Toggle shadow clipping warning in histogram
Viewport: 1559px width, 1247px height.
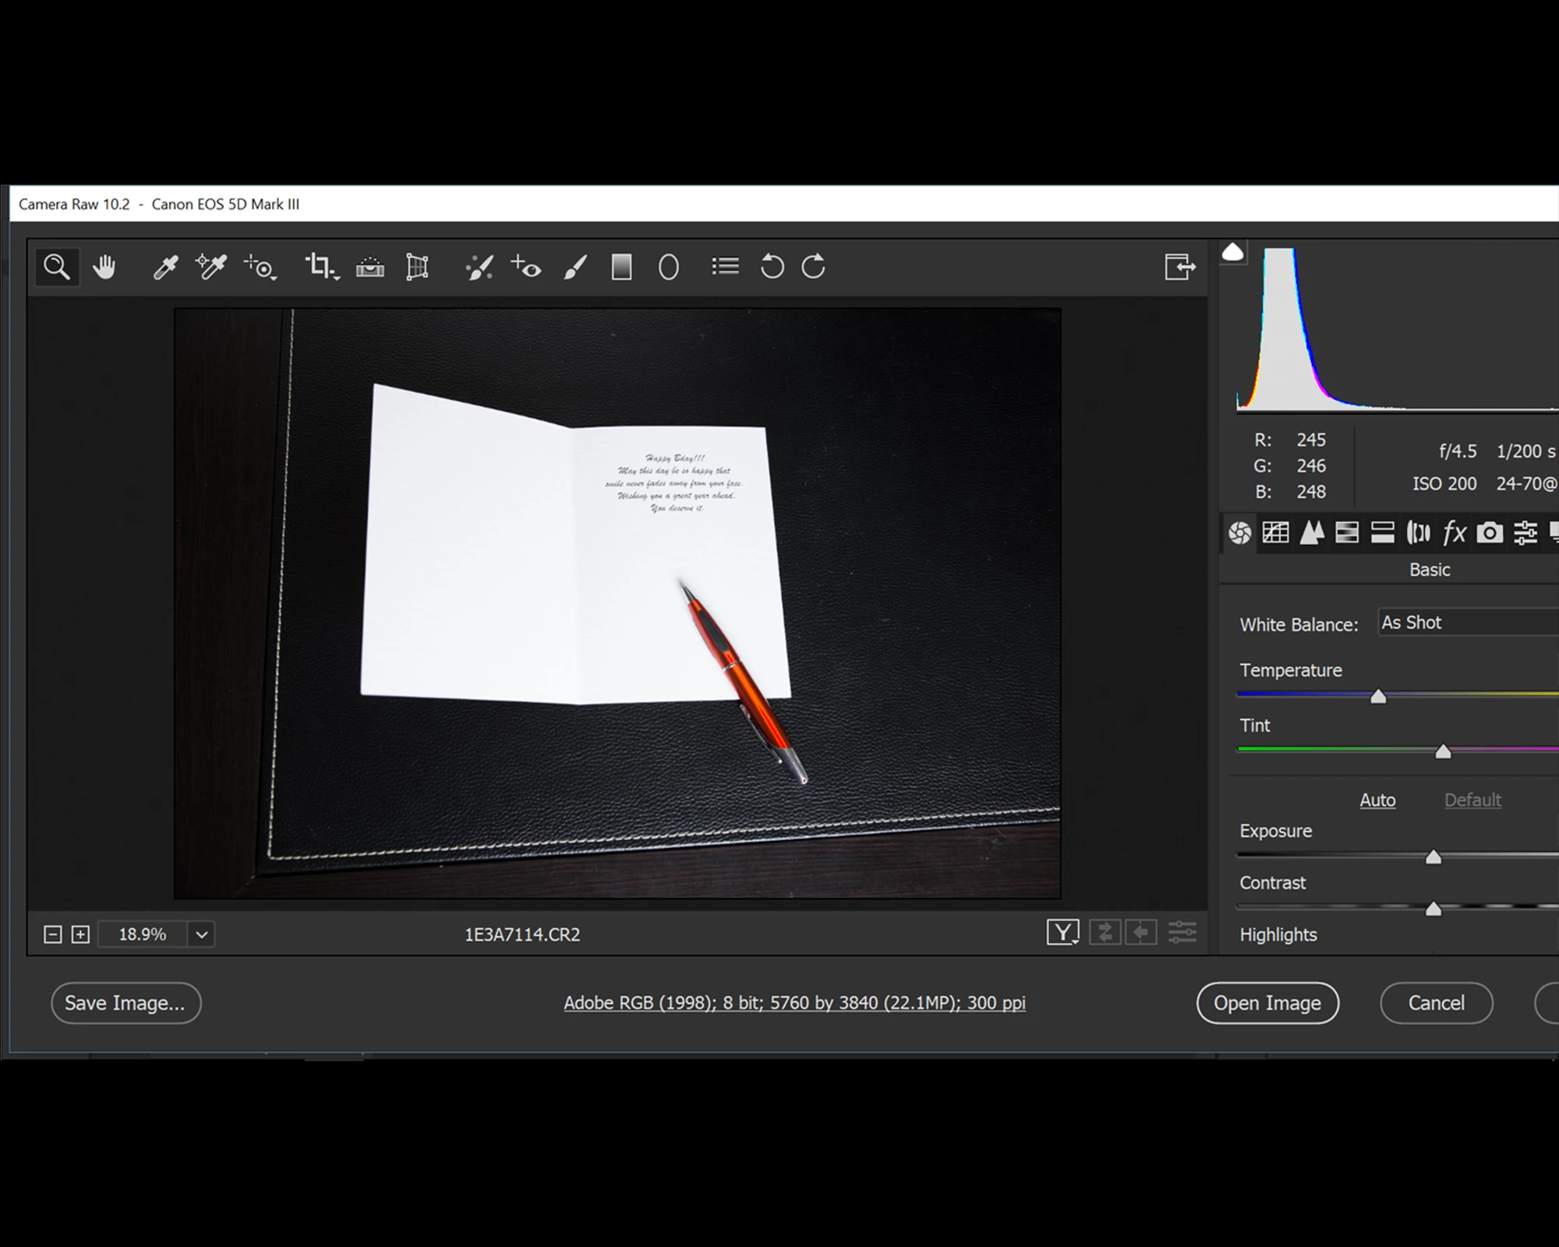point(1232,253)
